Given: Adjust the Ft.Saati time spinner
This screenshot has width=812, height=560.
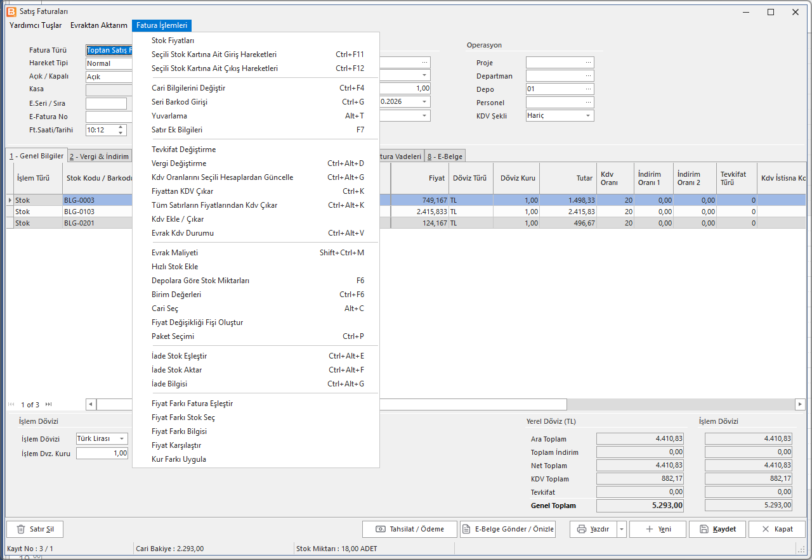Looking at the screenshot, I should 122,130.
